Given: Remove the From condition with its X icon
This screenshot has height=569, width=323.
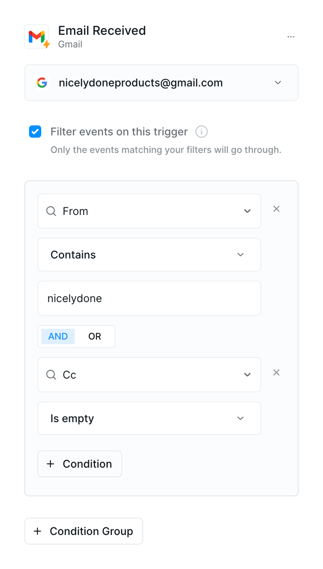Looking at the screenshot, I should pos(276,209).
